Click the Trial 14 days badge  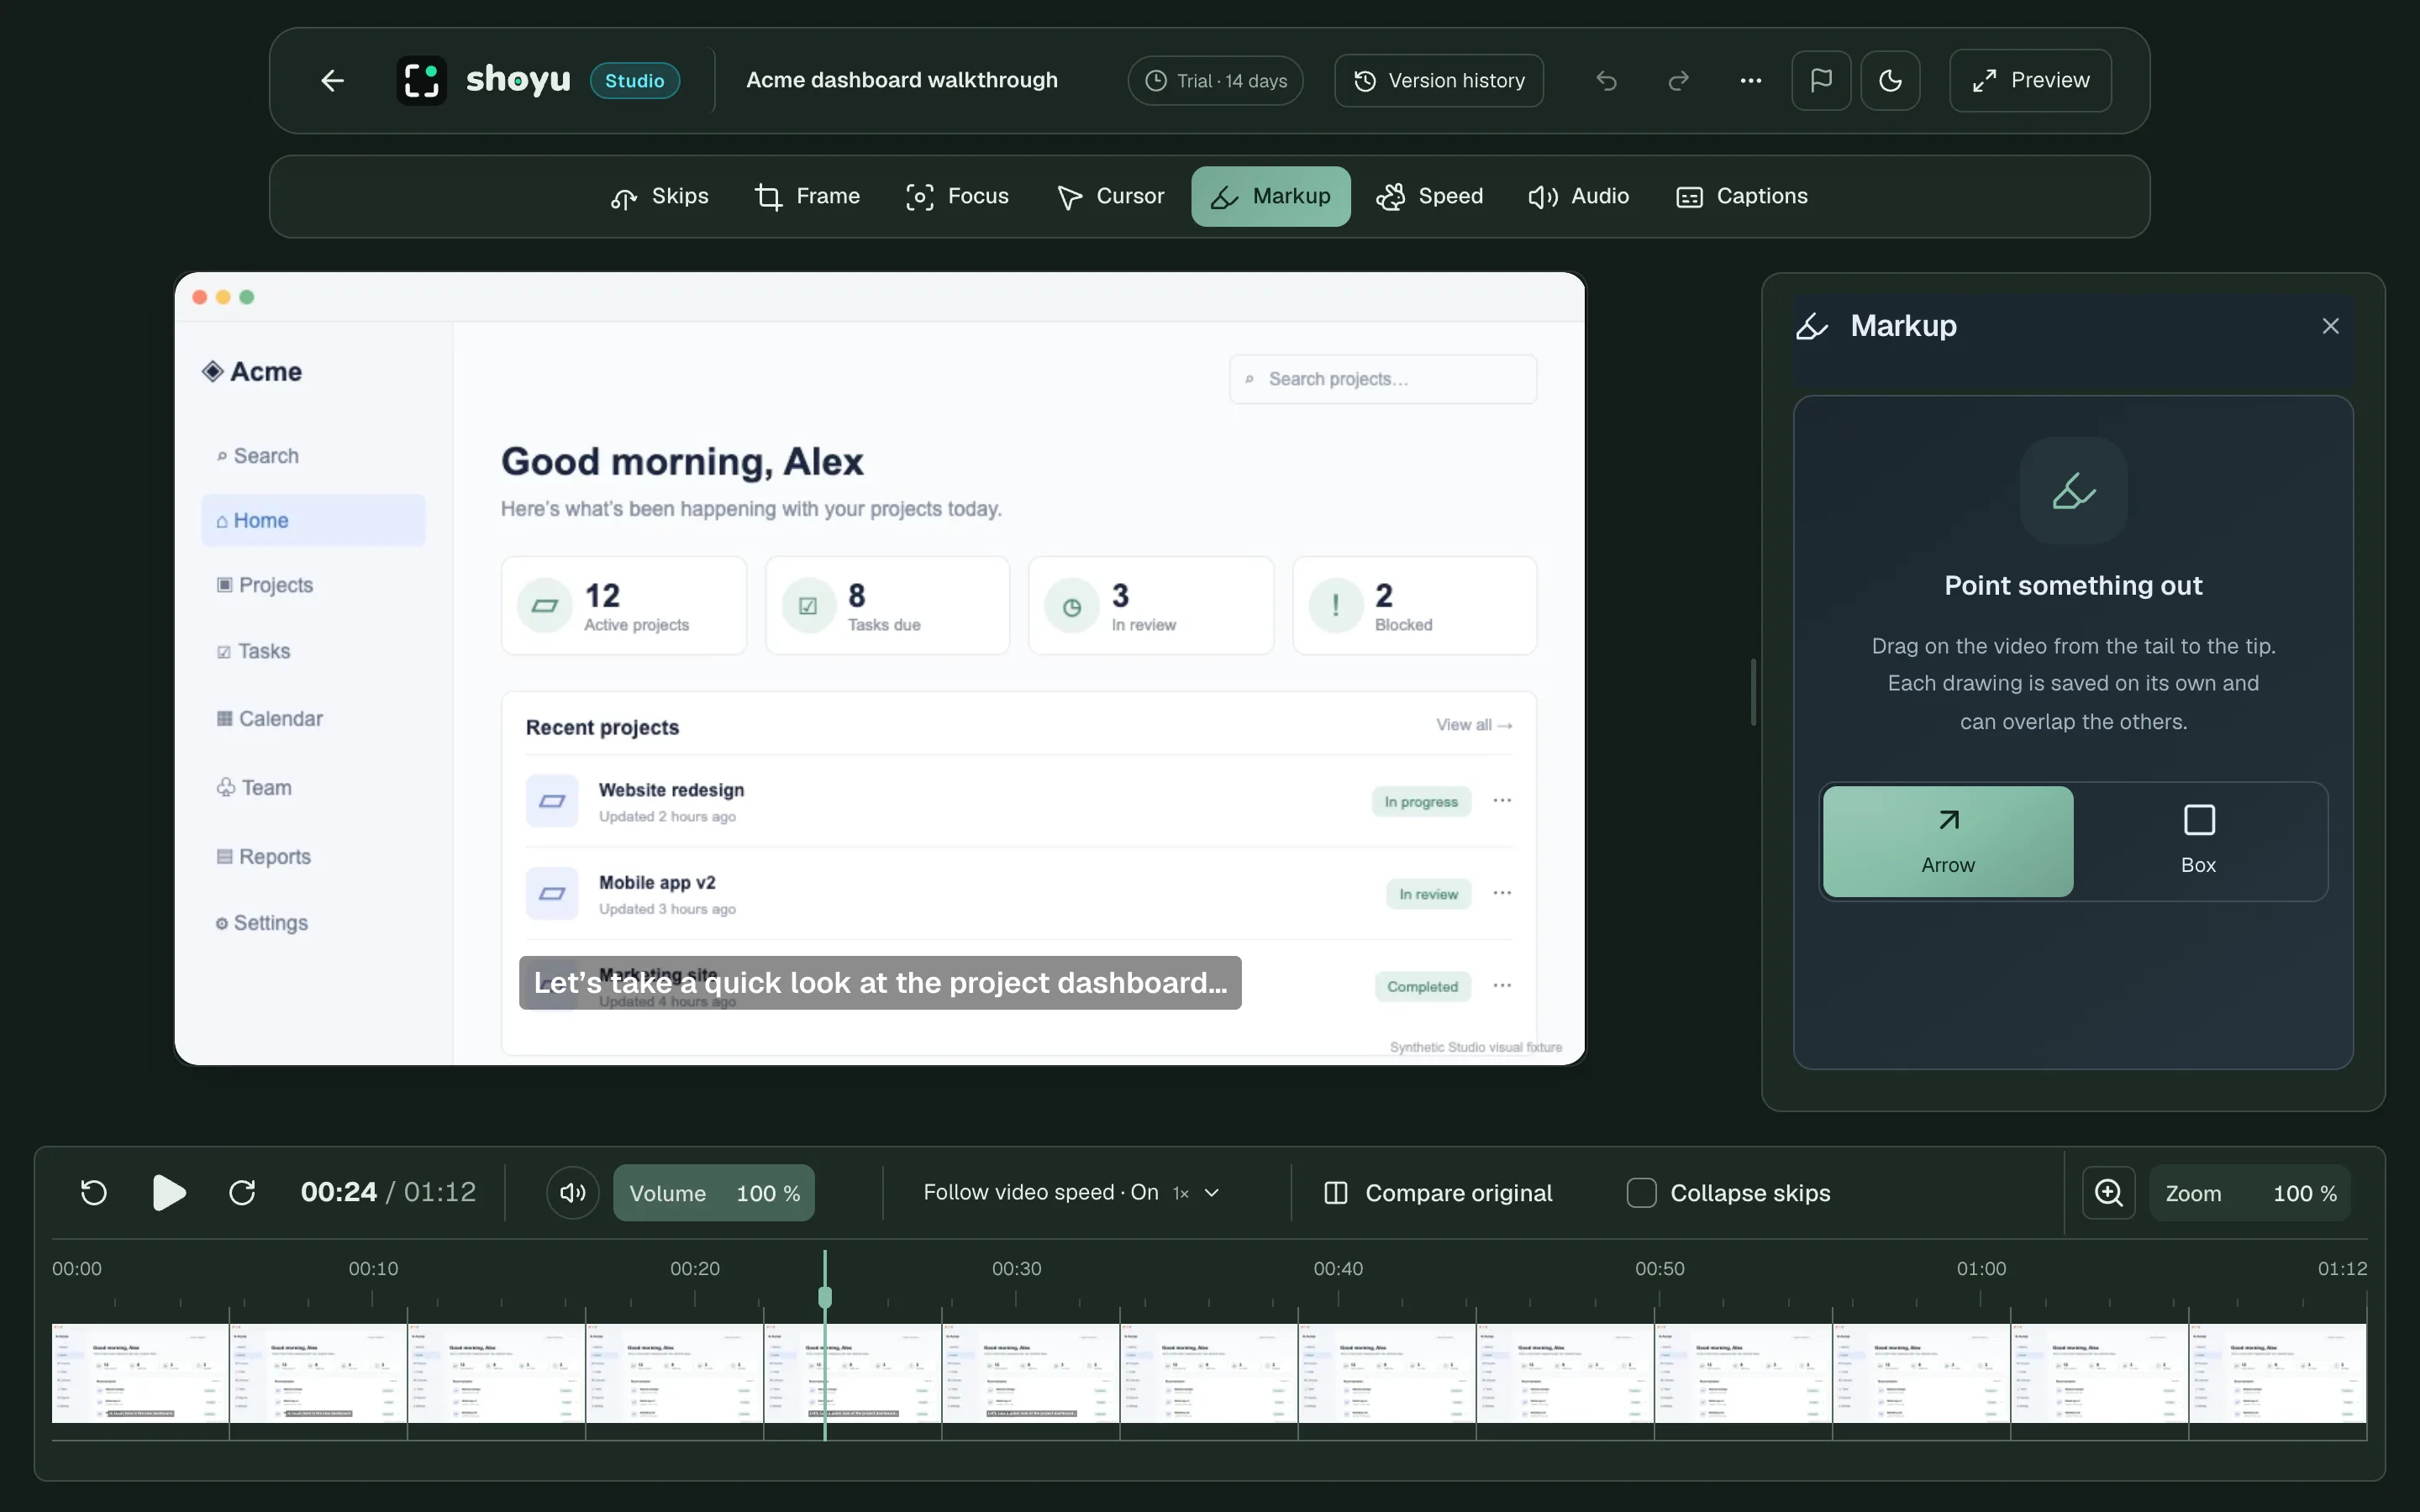[1215, 80]
